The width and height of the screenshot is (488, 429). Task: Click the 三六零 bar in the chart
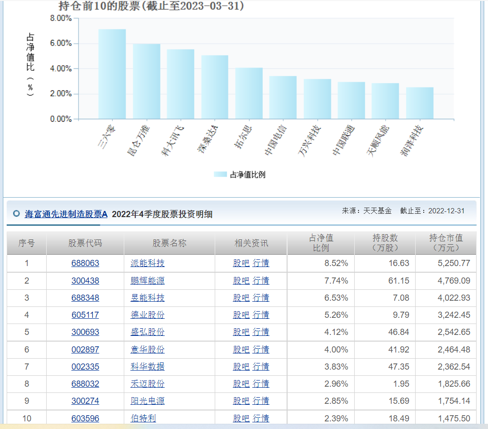[x=112, y=74]
